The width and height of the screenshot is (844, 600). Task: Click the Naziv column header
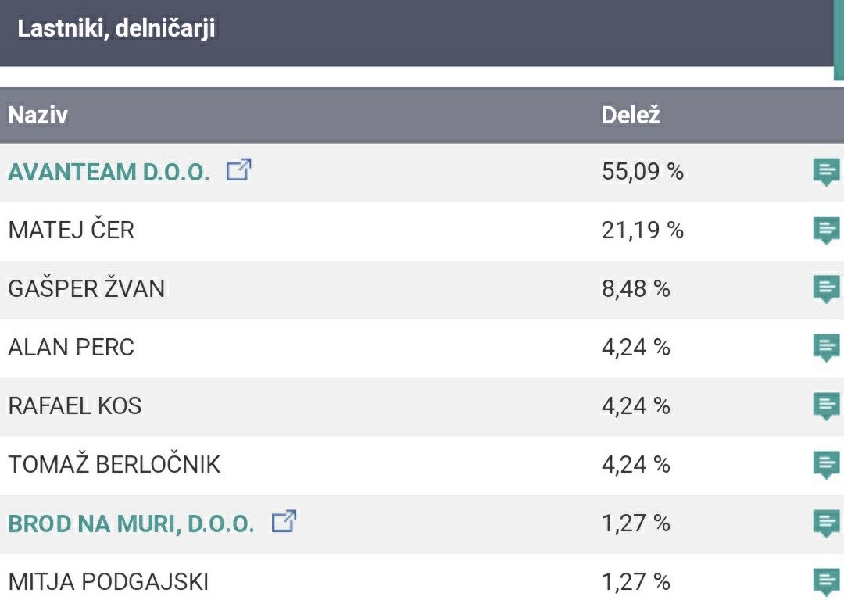coord(38,116)
